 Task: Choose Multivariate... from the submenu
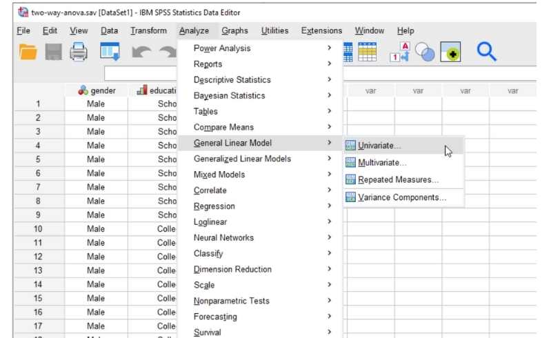point(403,162)
